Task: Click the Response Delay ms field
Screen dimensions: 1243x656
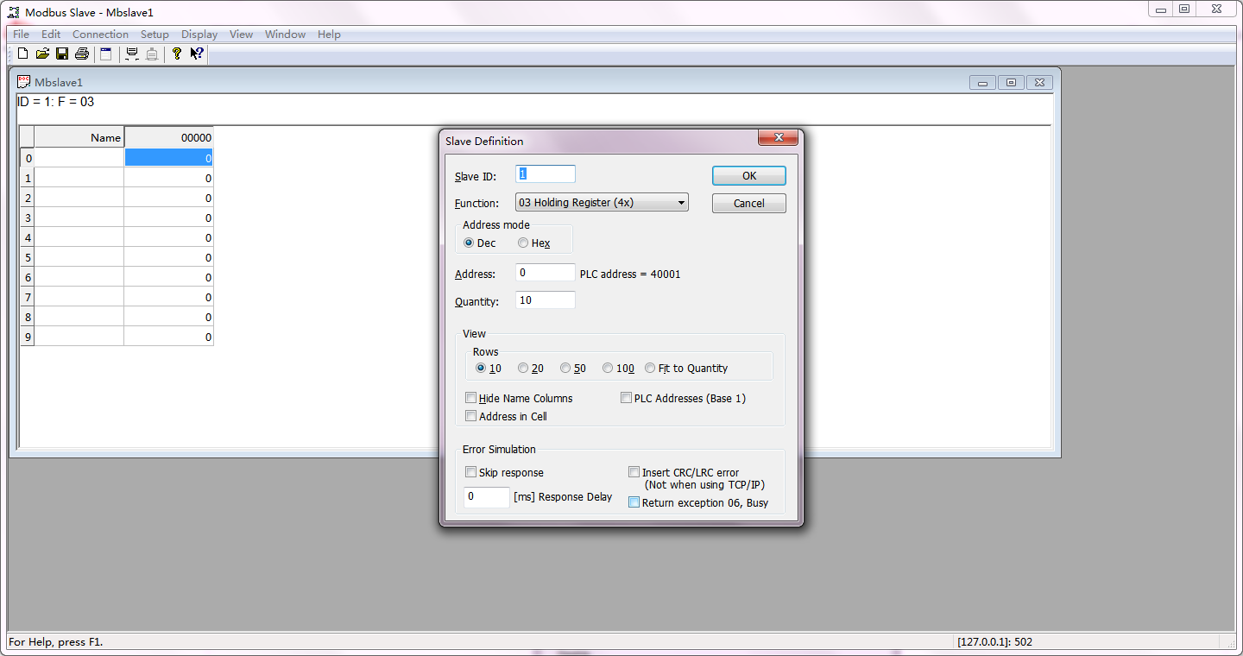Action: [x=487, y=497]
